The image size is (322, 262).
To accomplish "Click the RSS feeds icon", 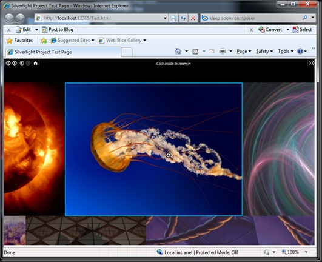I will coord(195,52).
